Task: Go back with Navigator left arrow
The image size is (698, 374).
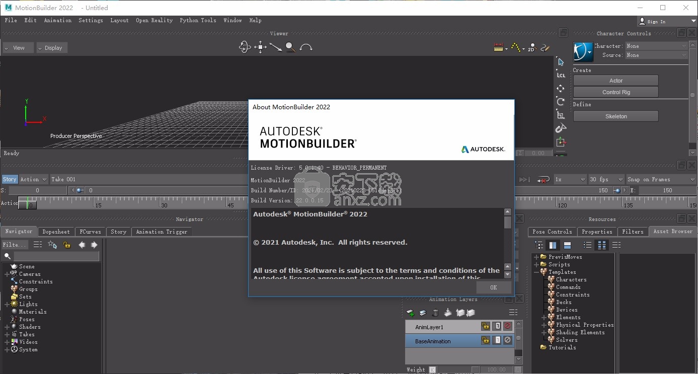Action: click(82, 245)
